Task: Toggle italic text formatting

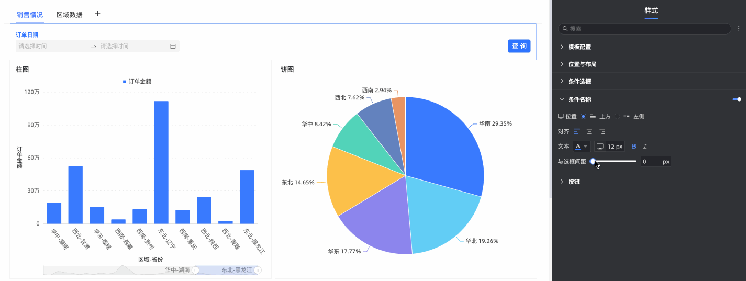Action: coord(645,147)
